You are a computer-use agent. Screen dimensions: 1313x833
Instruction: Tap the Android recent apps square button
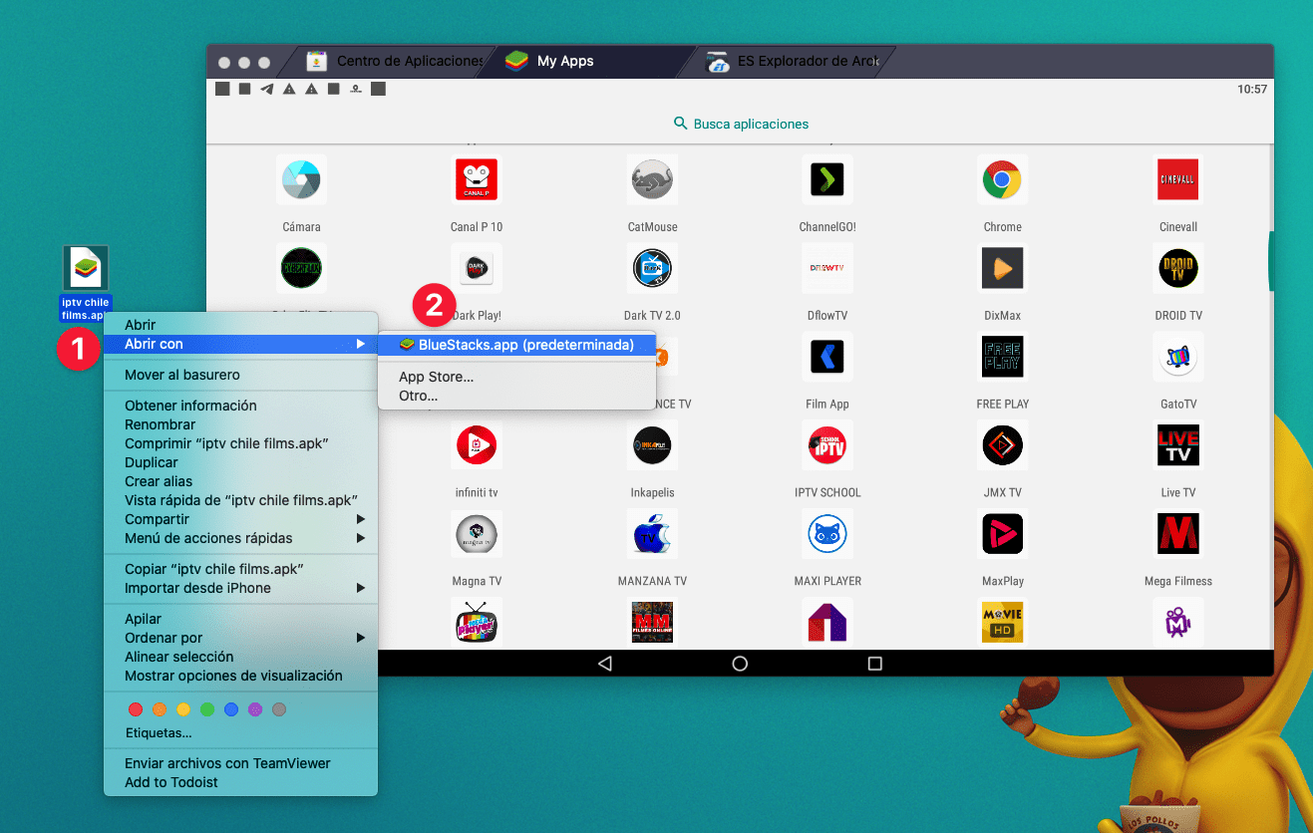coord(875,664)
